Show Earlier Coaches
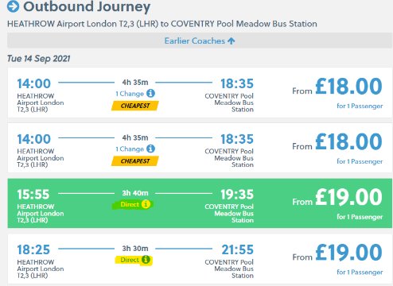 [200, 41]
